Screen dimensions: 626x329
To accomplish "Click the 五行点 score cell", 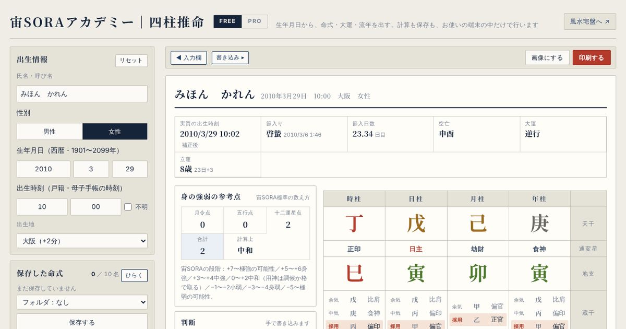I will (x=245, y=220).
